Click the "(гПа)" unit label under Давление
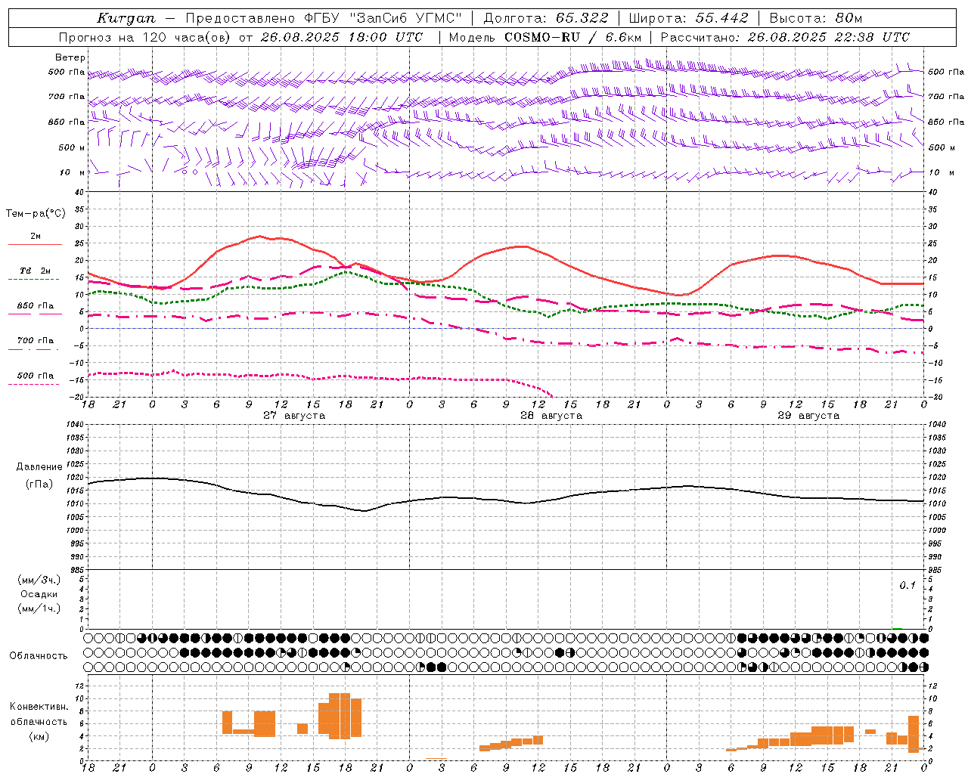The image size is (968, 774). 39,485
